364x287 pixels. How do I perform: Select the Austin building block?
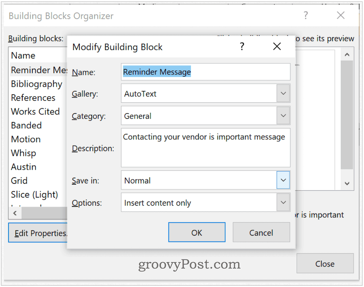[x=24, y=167]
